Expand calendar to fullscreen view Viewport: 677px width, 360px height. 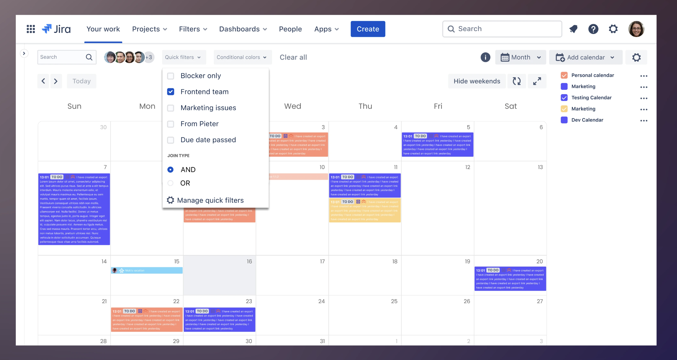pyautogui.click(x=537, y=81)
